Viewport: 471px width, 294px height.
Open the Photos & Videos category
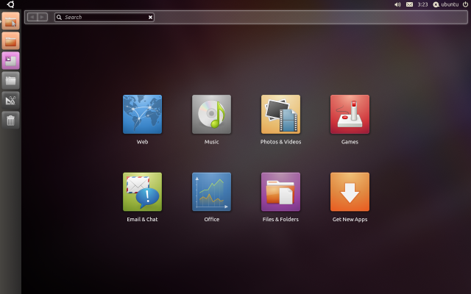pyautogui.click(x=280, y=114)
